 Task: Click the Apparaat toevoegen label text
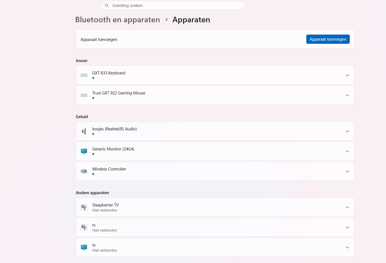click(99, 40)
